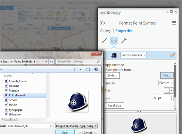Click the refresh icon beside the path
This screenshot has height=134, width=182.
point(52,62)
